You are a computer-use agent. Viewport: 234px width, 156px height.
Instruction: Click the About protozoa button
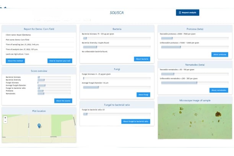click(x=220, y=55)
